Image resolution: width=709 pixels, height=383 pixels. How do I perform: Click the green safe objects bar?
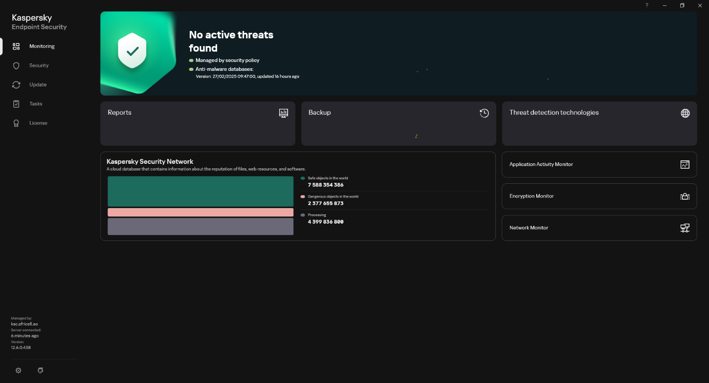click(200, 191)
